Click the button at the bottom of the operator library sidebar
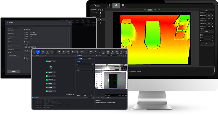The width and height of the screenshot is (218, 115). click(x=13, y=71)
